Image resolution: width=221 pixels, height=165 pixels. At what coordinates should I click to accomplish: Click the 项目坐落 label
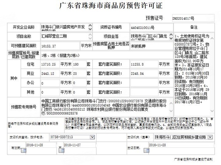(111, 36)
